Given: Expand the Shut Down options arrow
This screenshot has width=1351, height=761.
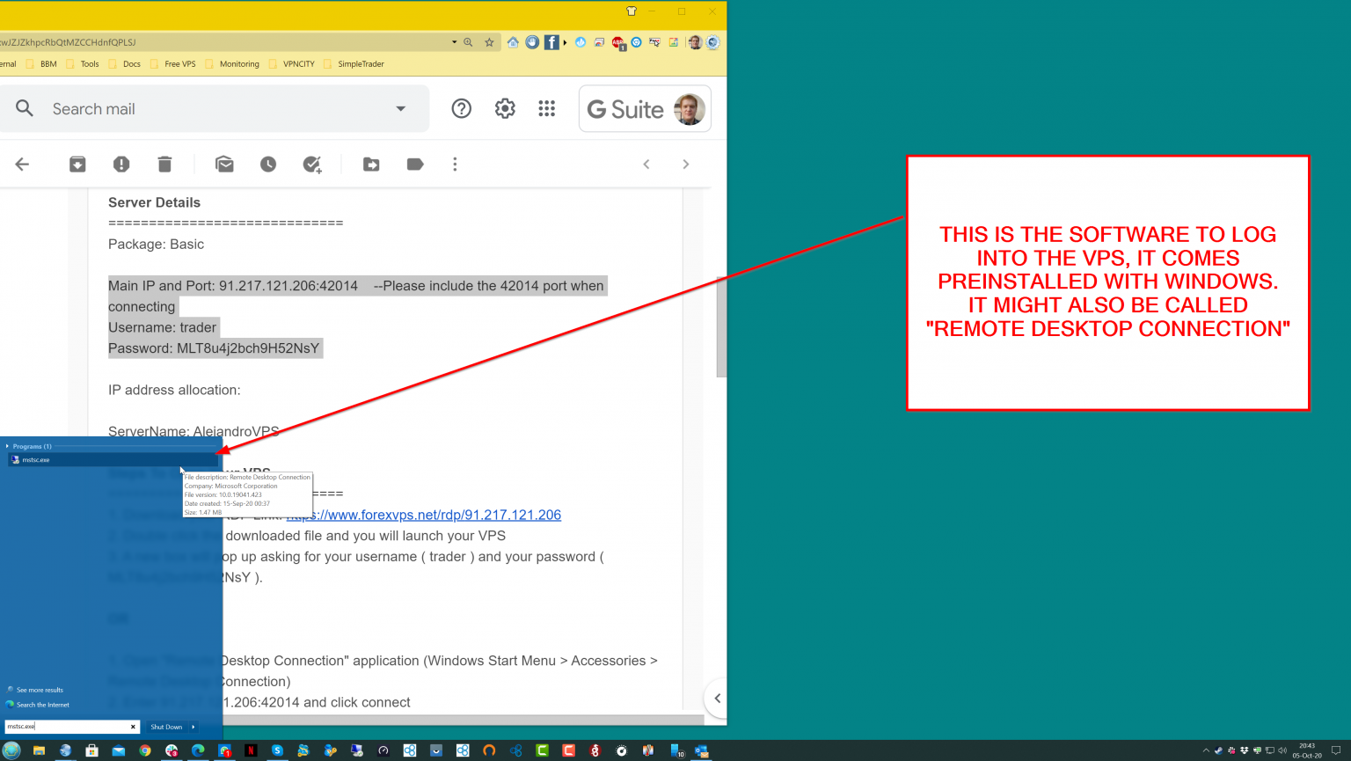Looking at the screenshot, I should [x=194, y=727].
